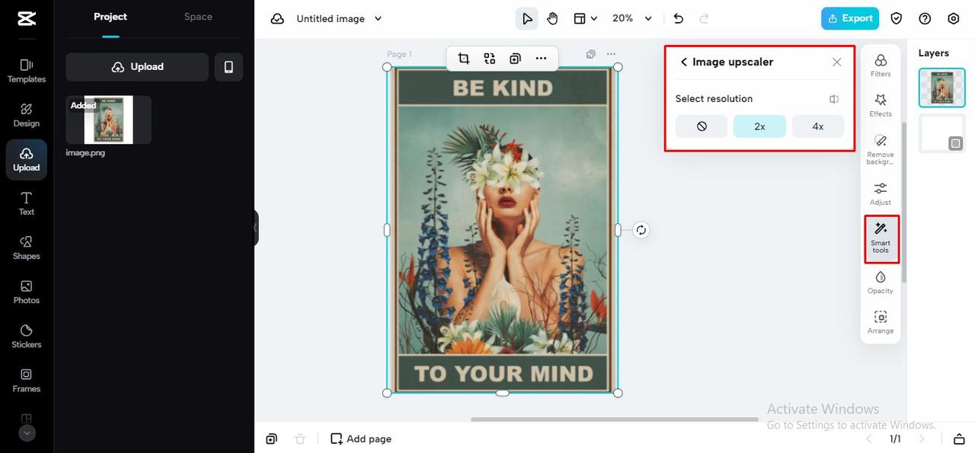Open the Effects tool
The width and height of the screenshot is (975, 453).
881,105
